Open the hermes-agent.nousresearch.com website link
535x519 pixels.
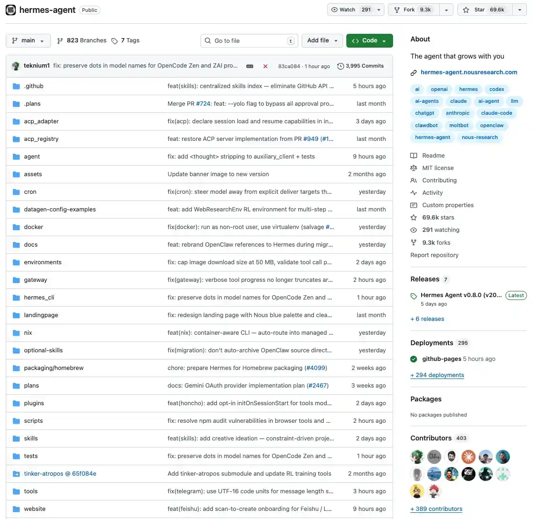468,72
